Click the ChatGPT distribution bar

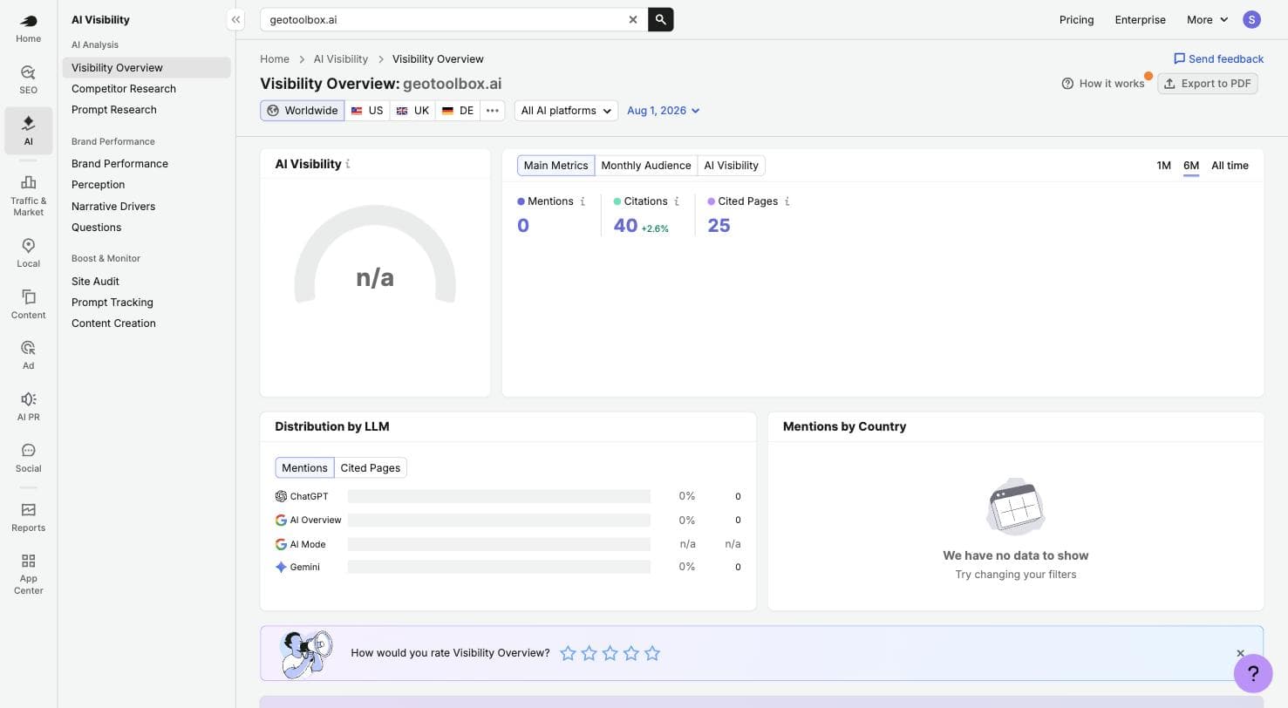(x=499, y=496)
